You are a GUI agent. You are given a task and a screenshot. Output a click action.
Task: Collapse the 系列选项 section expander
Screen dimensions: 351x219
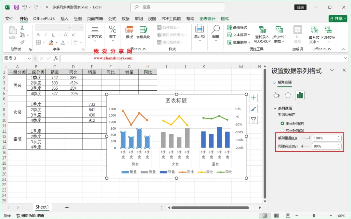pos(275,108)
